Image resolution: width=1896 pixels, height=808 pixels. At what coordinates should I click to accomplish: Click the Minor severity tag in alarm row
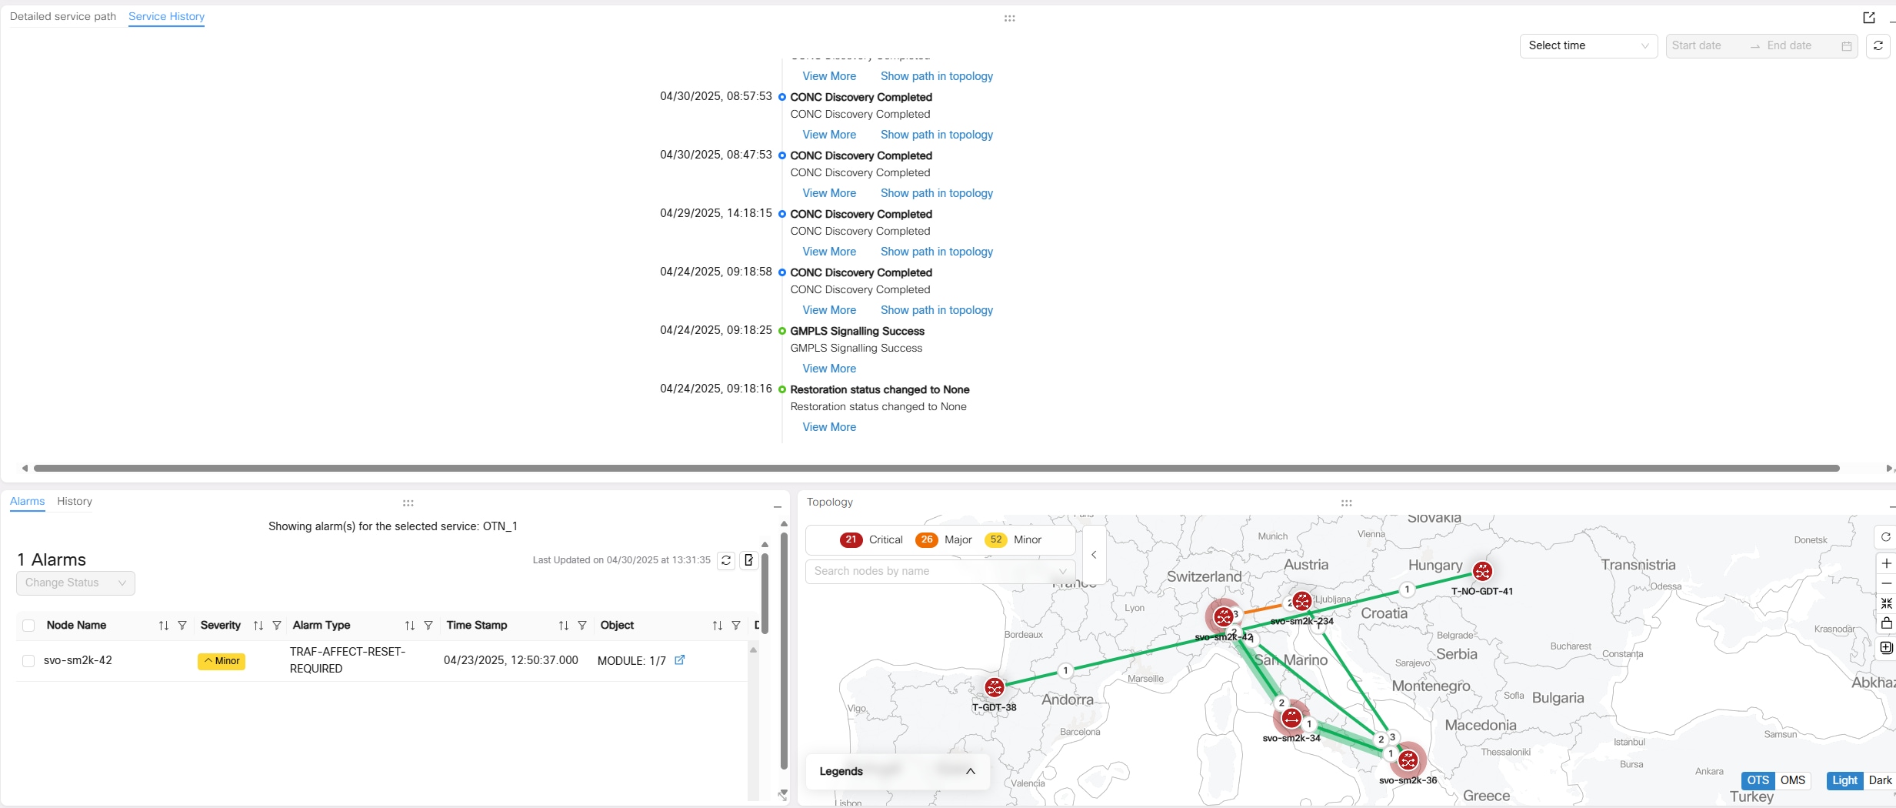(222, 661)
